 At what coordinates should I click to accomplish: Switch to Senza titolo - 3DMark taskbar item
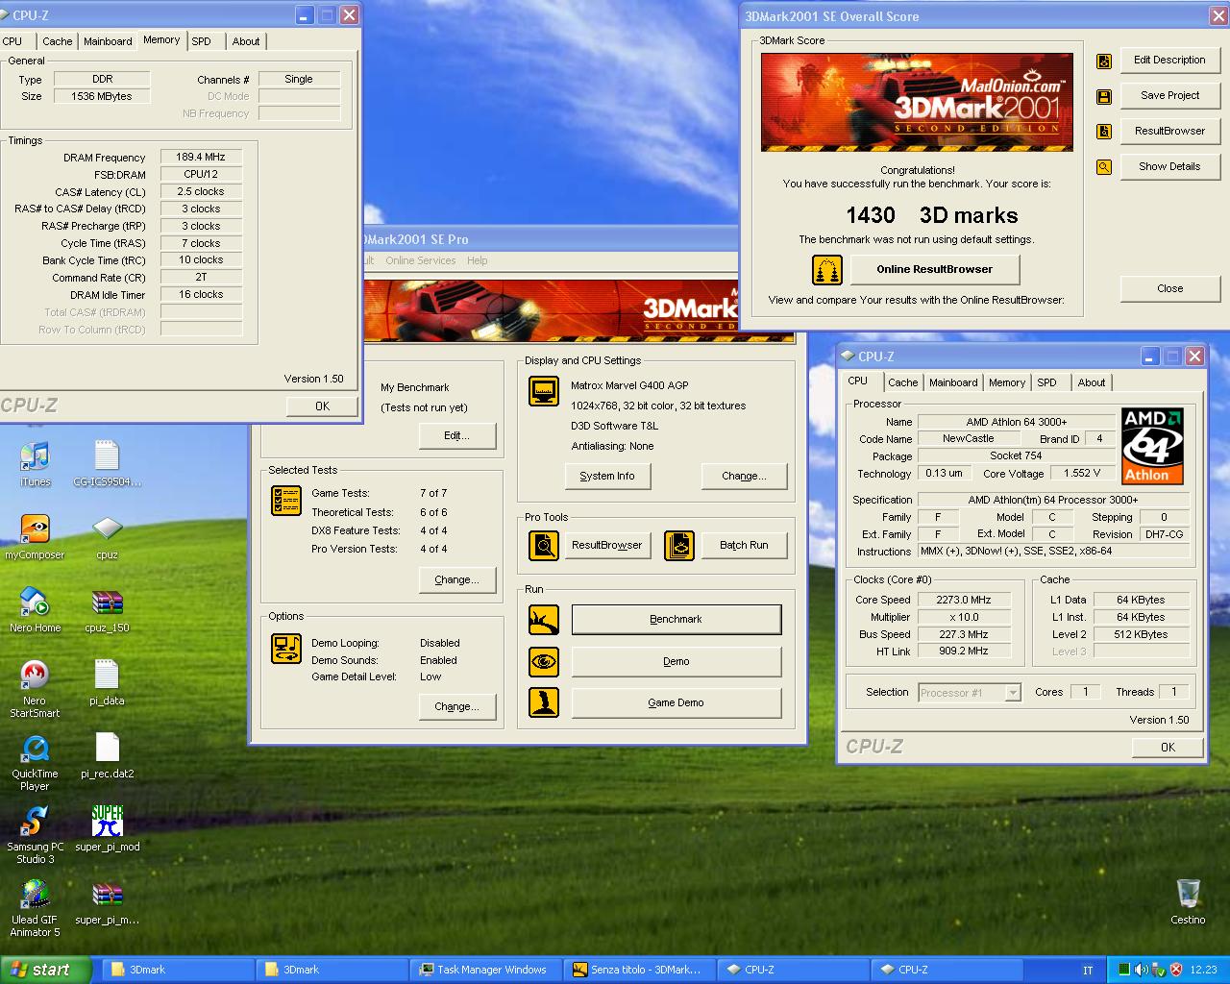(x=639, y=970)
